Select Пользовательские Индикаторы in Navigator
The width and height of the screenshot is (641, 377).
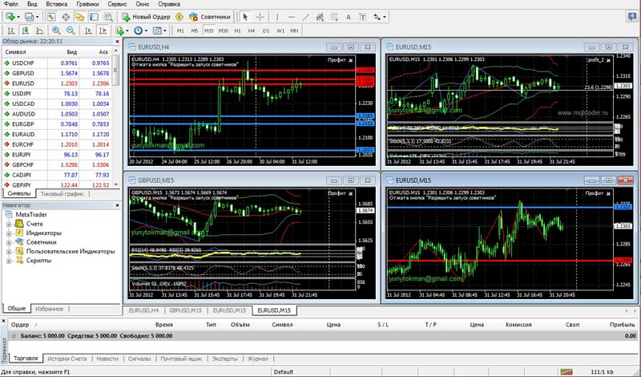coord(71,251)
